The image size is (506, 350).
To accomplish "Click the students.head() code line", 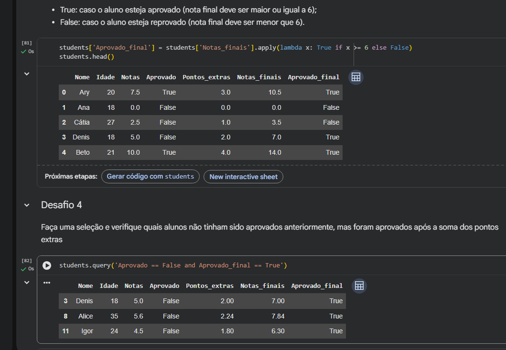I will tap(86, 56).
